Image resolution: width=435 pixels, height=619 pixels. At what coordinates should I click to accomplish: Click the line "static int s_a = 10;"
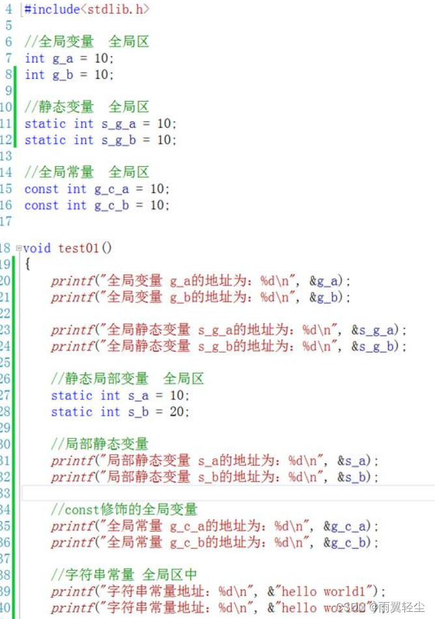pos(120,395)
